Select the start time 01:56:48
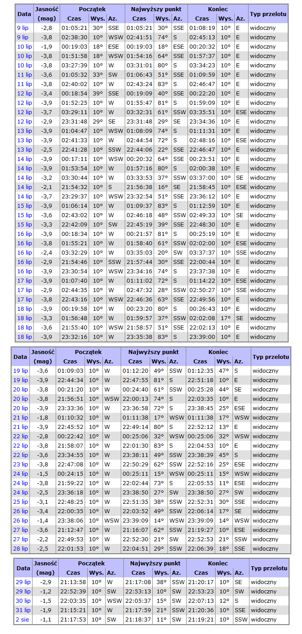 [74, 318]
